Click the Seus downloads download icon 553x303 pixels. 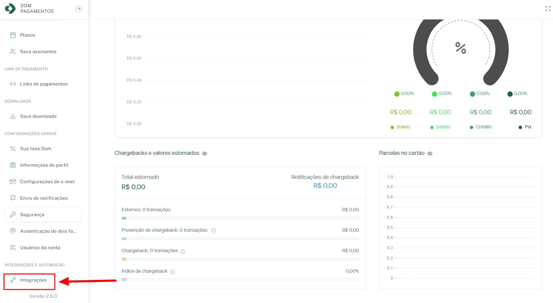point(13,116)
